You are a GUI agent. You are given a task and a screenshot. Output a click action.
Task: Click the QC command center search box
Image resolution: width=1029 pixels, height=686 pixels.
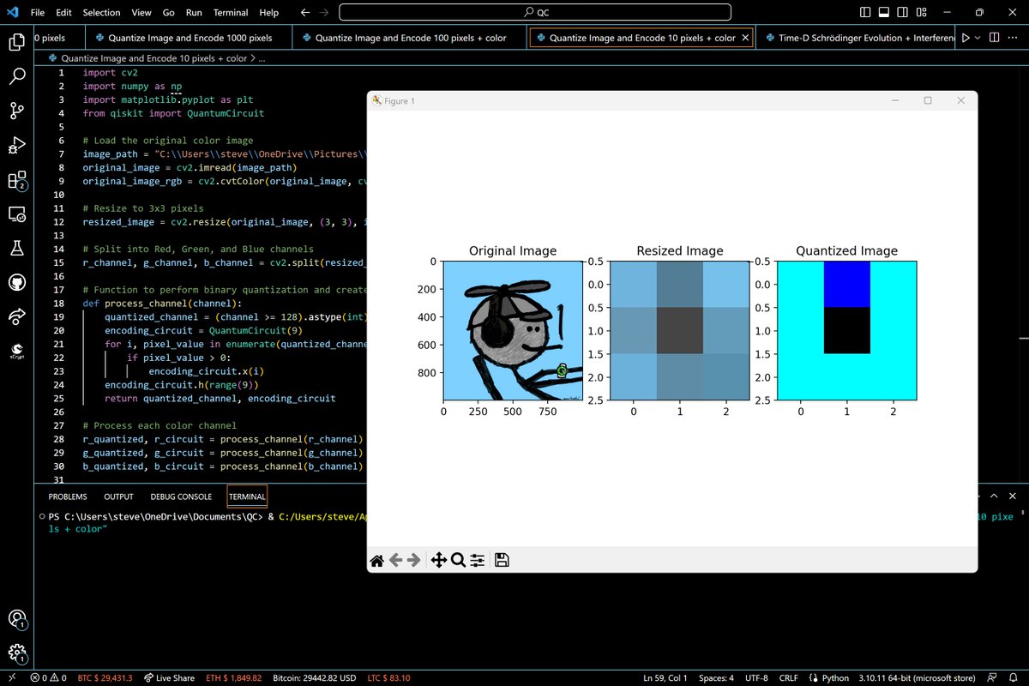tap(535, 13)
